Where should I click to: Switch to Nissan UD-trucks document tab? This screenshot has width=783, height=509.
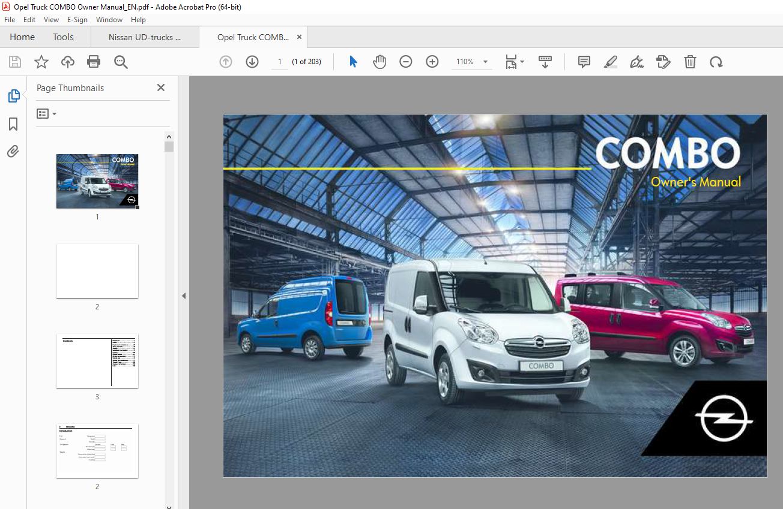pyautogui.click(x=145, y=37)
